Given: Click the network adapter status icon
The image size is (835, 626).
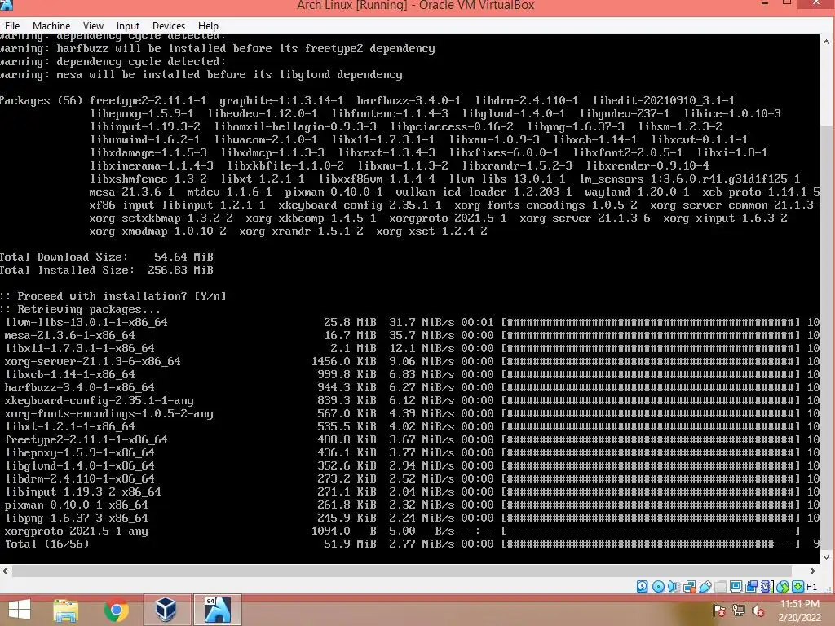Looking at the screenshot, I should [690, 587].
